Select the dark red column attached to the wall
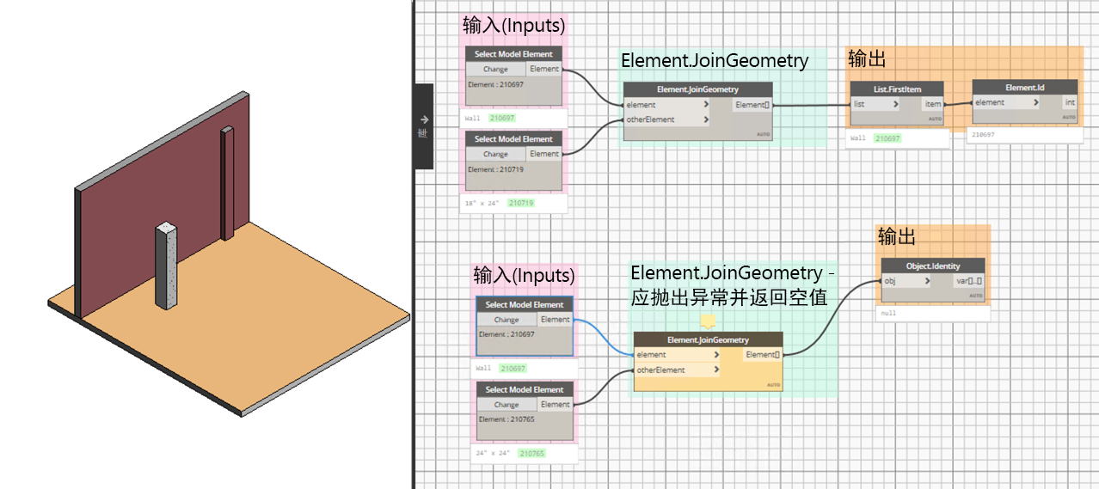The height and width of the screenshot is (489, 1099). point(227,183)
